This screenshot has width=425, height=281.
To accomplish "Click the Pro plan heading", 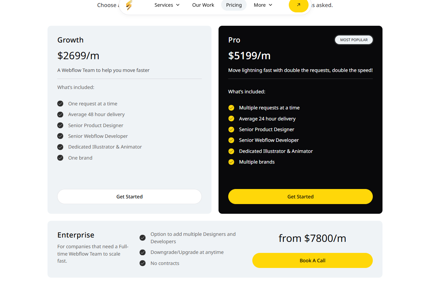I will coord(234,40).
